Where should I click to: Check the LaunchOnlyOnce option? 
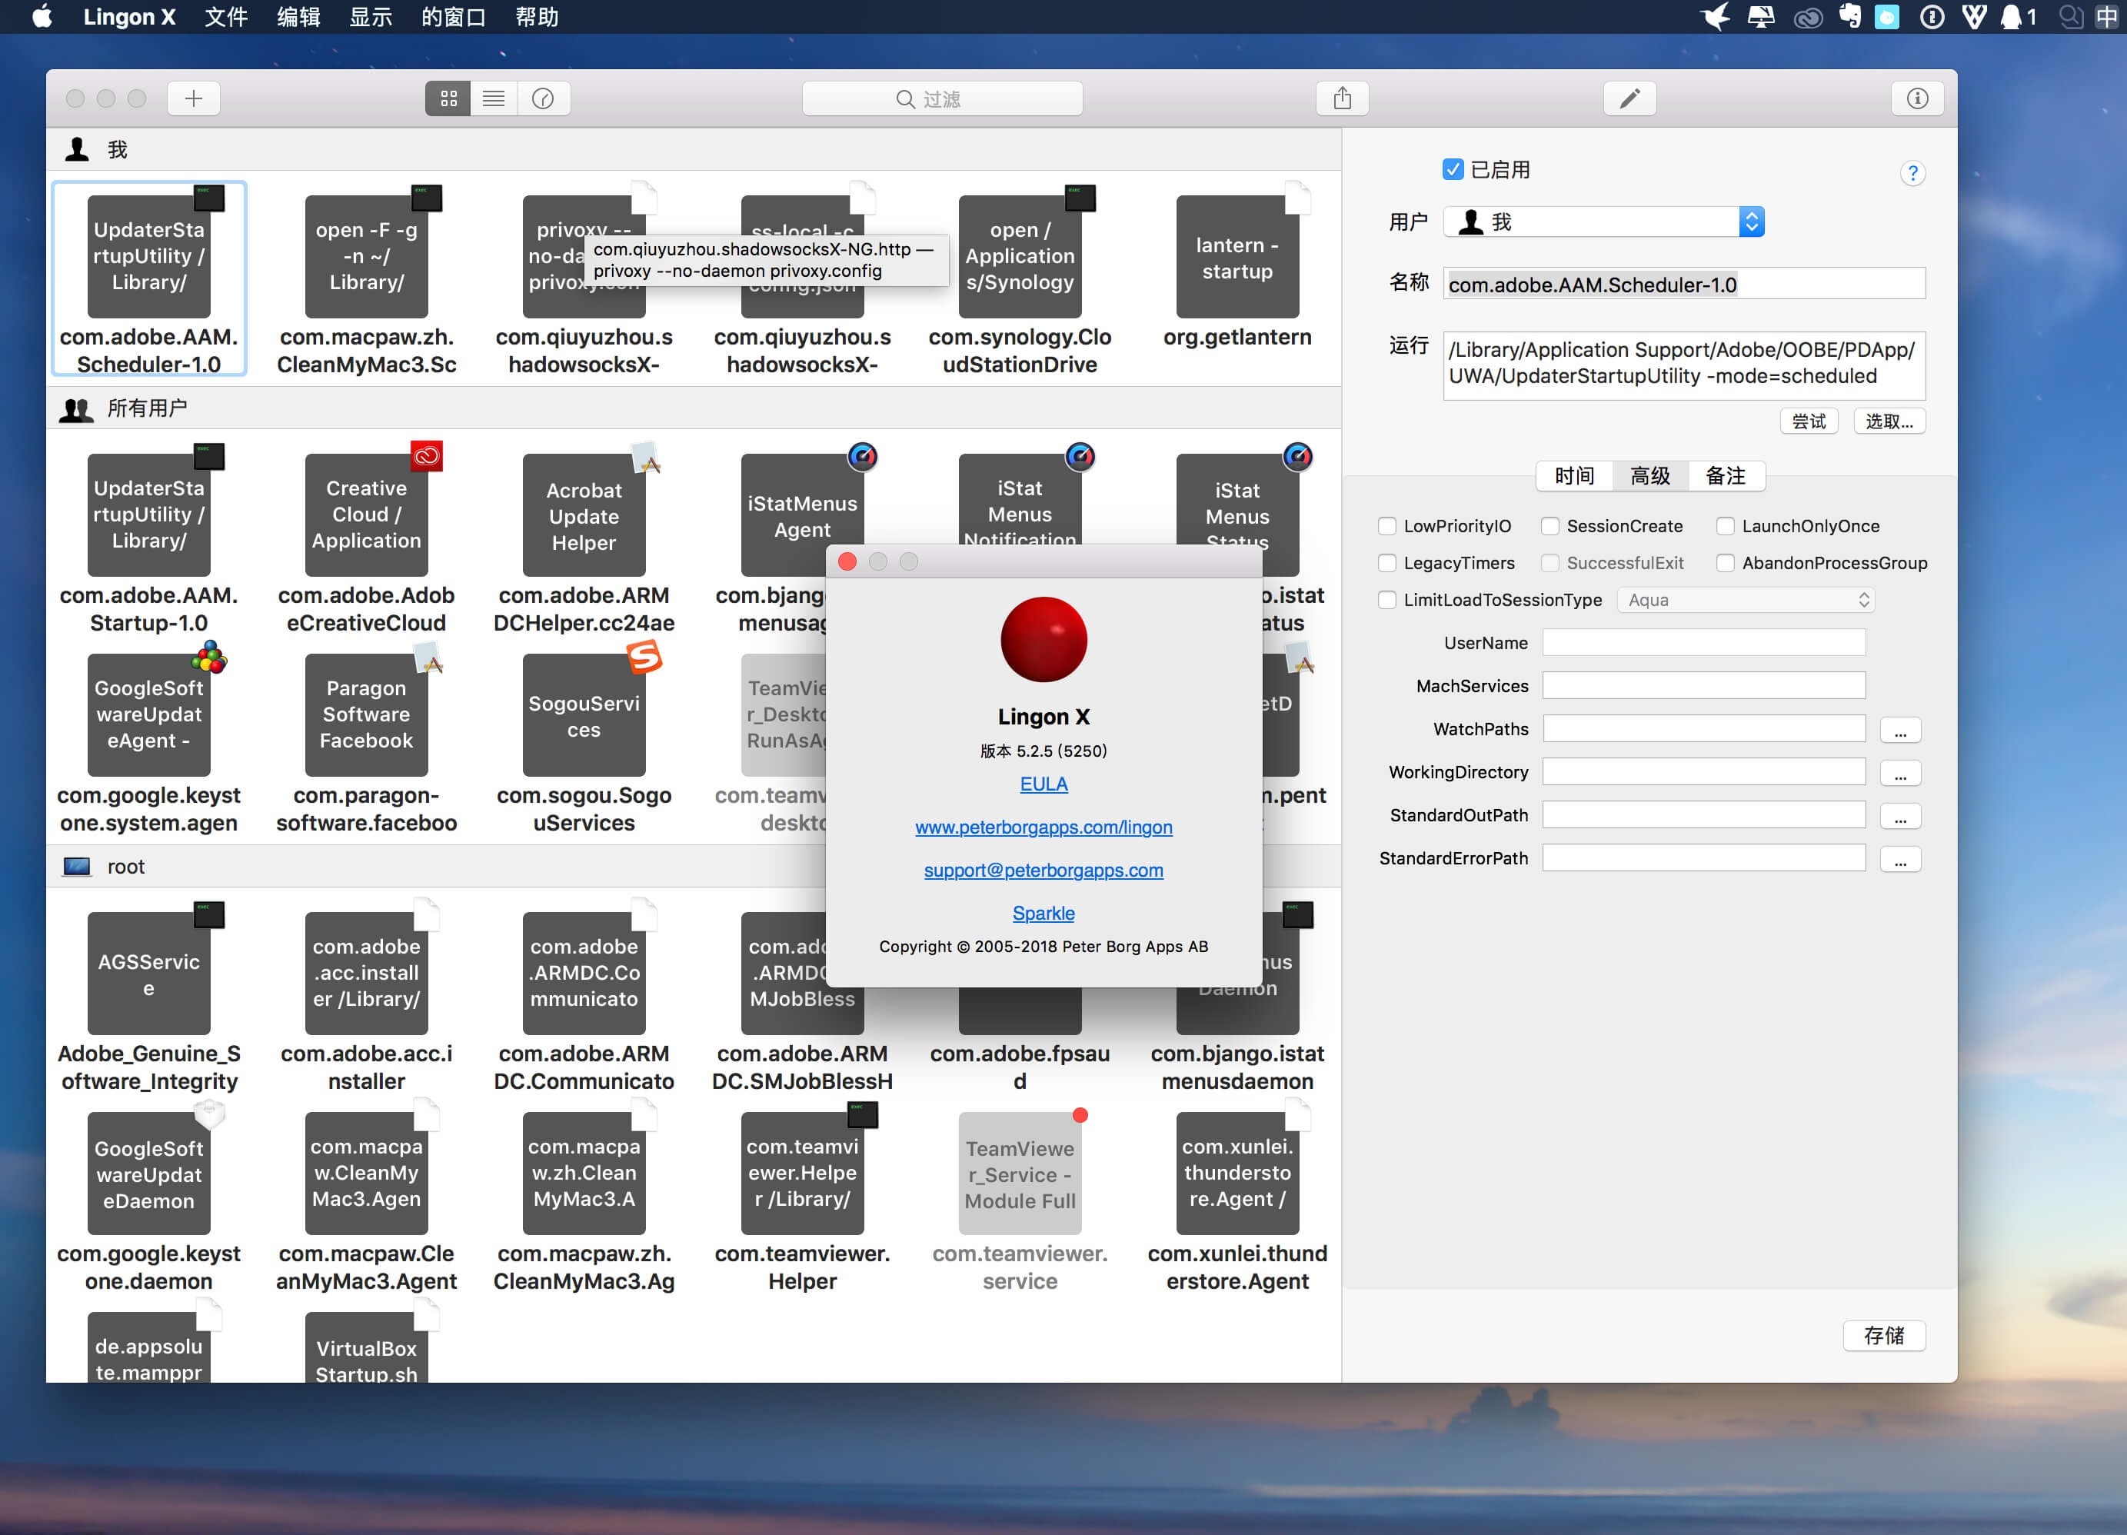[1725, 526]
